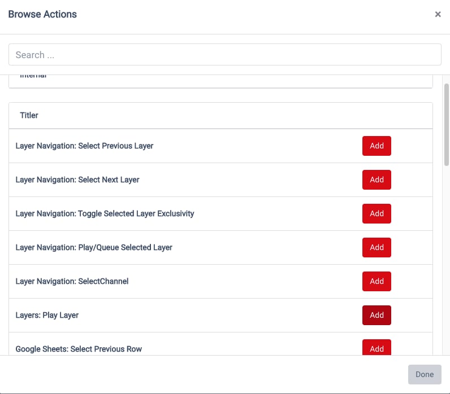Click the 'Layer Navigation: Select Next Layer' label text
450x394 pixels.
(77, 180)
